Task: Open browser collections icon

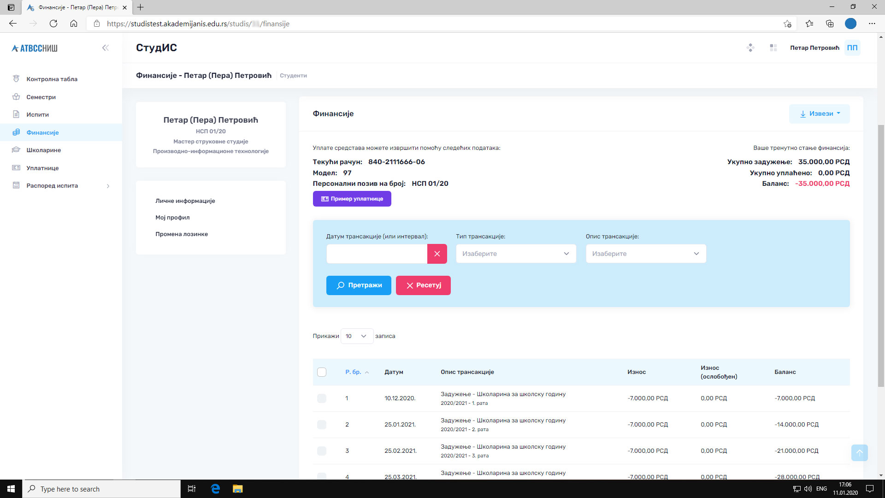Action: pos(830,24)
